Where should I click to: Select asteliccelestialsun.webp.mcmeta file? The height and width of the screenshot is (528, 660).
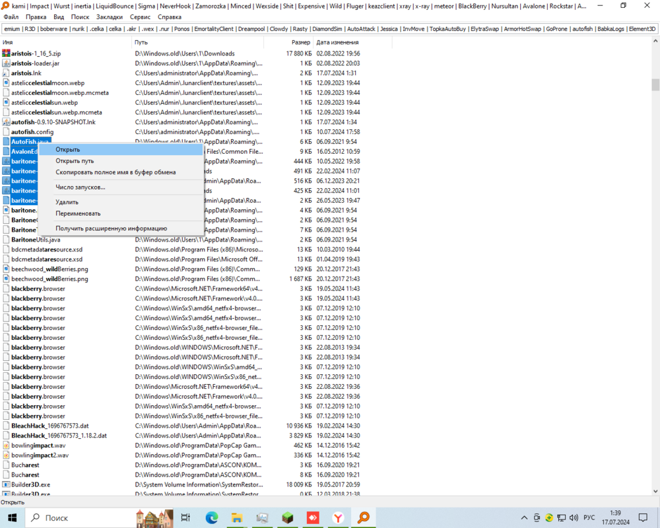point(56,112)
